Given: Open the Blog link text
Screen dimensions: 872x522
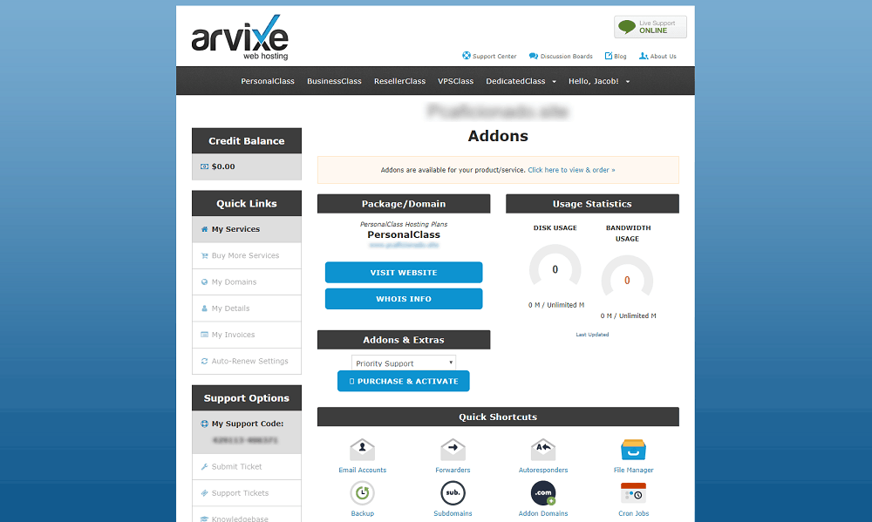Looking at the screenshot, I should 620,56.
